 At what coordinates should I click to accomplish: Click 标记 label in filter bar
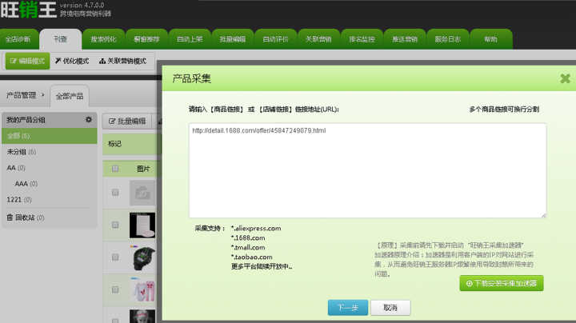[114, 144]
